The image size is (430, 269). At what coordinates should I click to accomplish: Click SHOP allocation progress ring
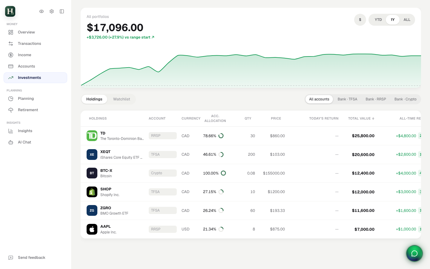(x=221, y=192)
